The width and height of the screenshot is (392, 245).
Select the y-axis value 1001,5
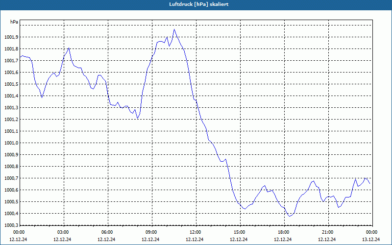pyautogui.click(x=11, y=84)
